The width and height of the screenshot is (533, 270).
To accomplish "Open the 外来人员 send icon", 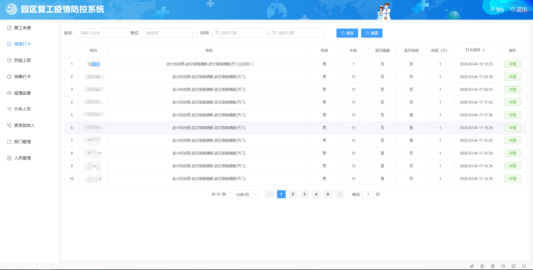I will 9,109.
